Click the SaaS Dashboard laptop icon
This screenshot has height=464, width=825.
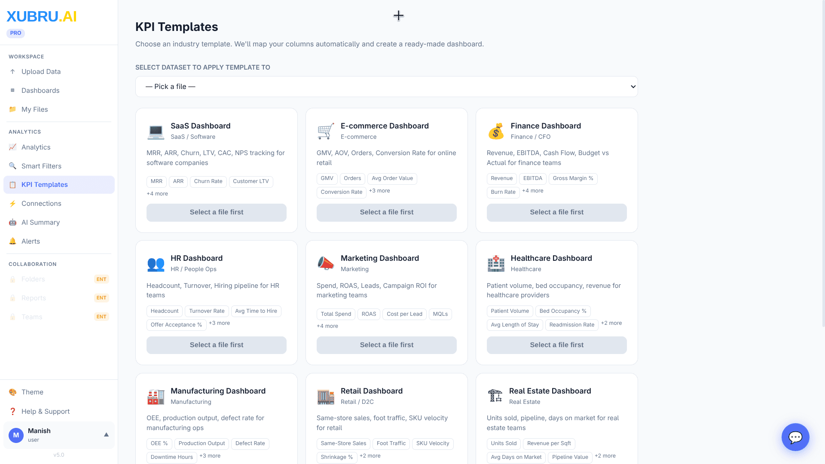pos(156,131)
